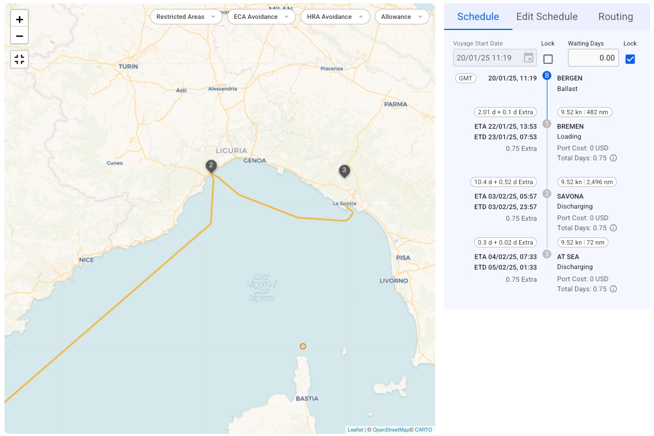
Task: Open the Routing tab
Action: coord(615,17)
